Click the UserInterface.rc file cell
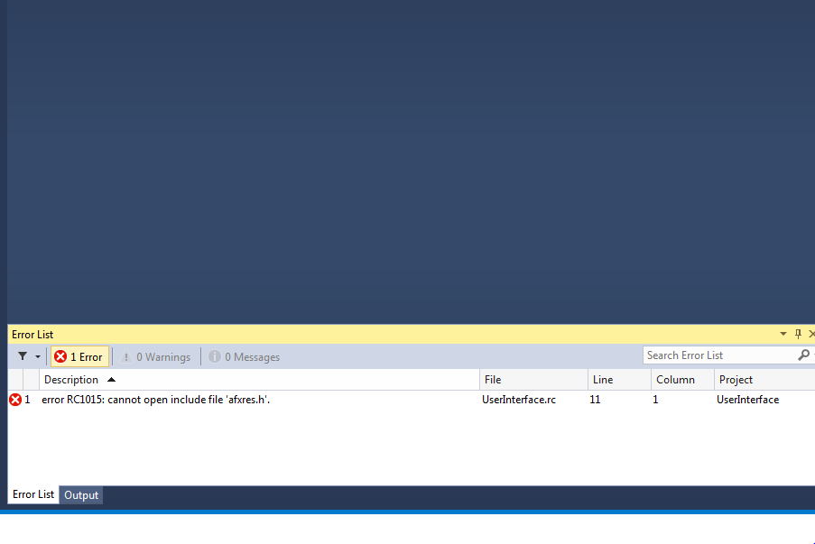The width and height of the screenshot is (815, 544). pyautogui.click(x=519, y=400)
